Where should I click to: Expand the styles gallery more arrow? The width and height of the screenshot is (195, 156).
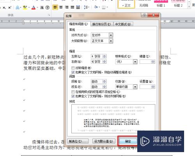click(189, 7)
